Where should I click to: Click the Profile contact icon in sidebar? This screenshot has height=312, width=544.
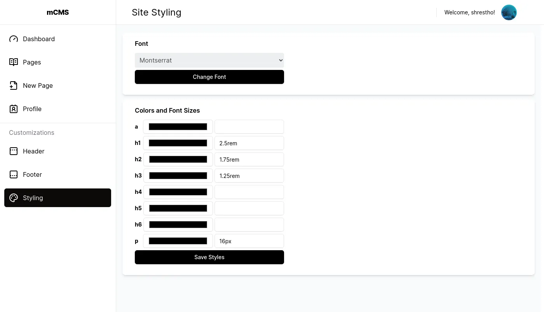click(14, 109)
